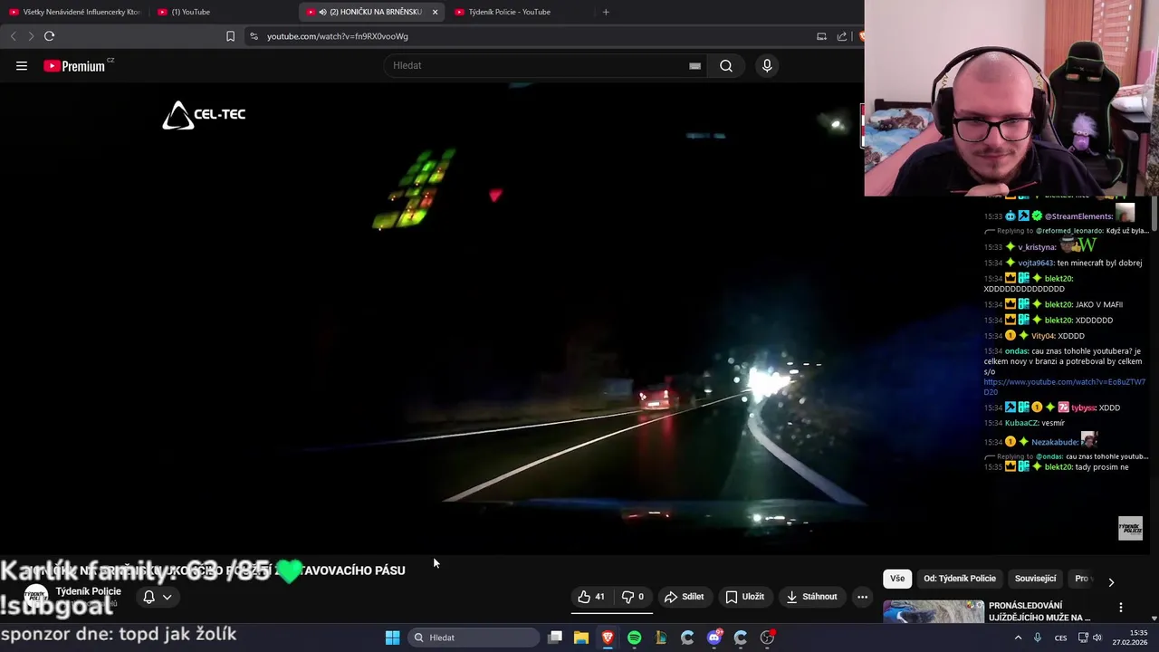The width and height of the screenshot is (1159, 652).
Task: Open File Explorer from taskbar
Action: pos(581,638)
